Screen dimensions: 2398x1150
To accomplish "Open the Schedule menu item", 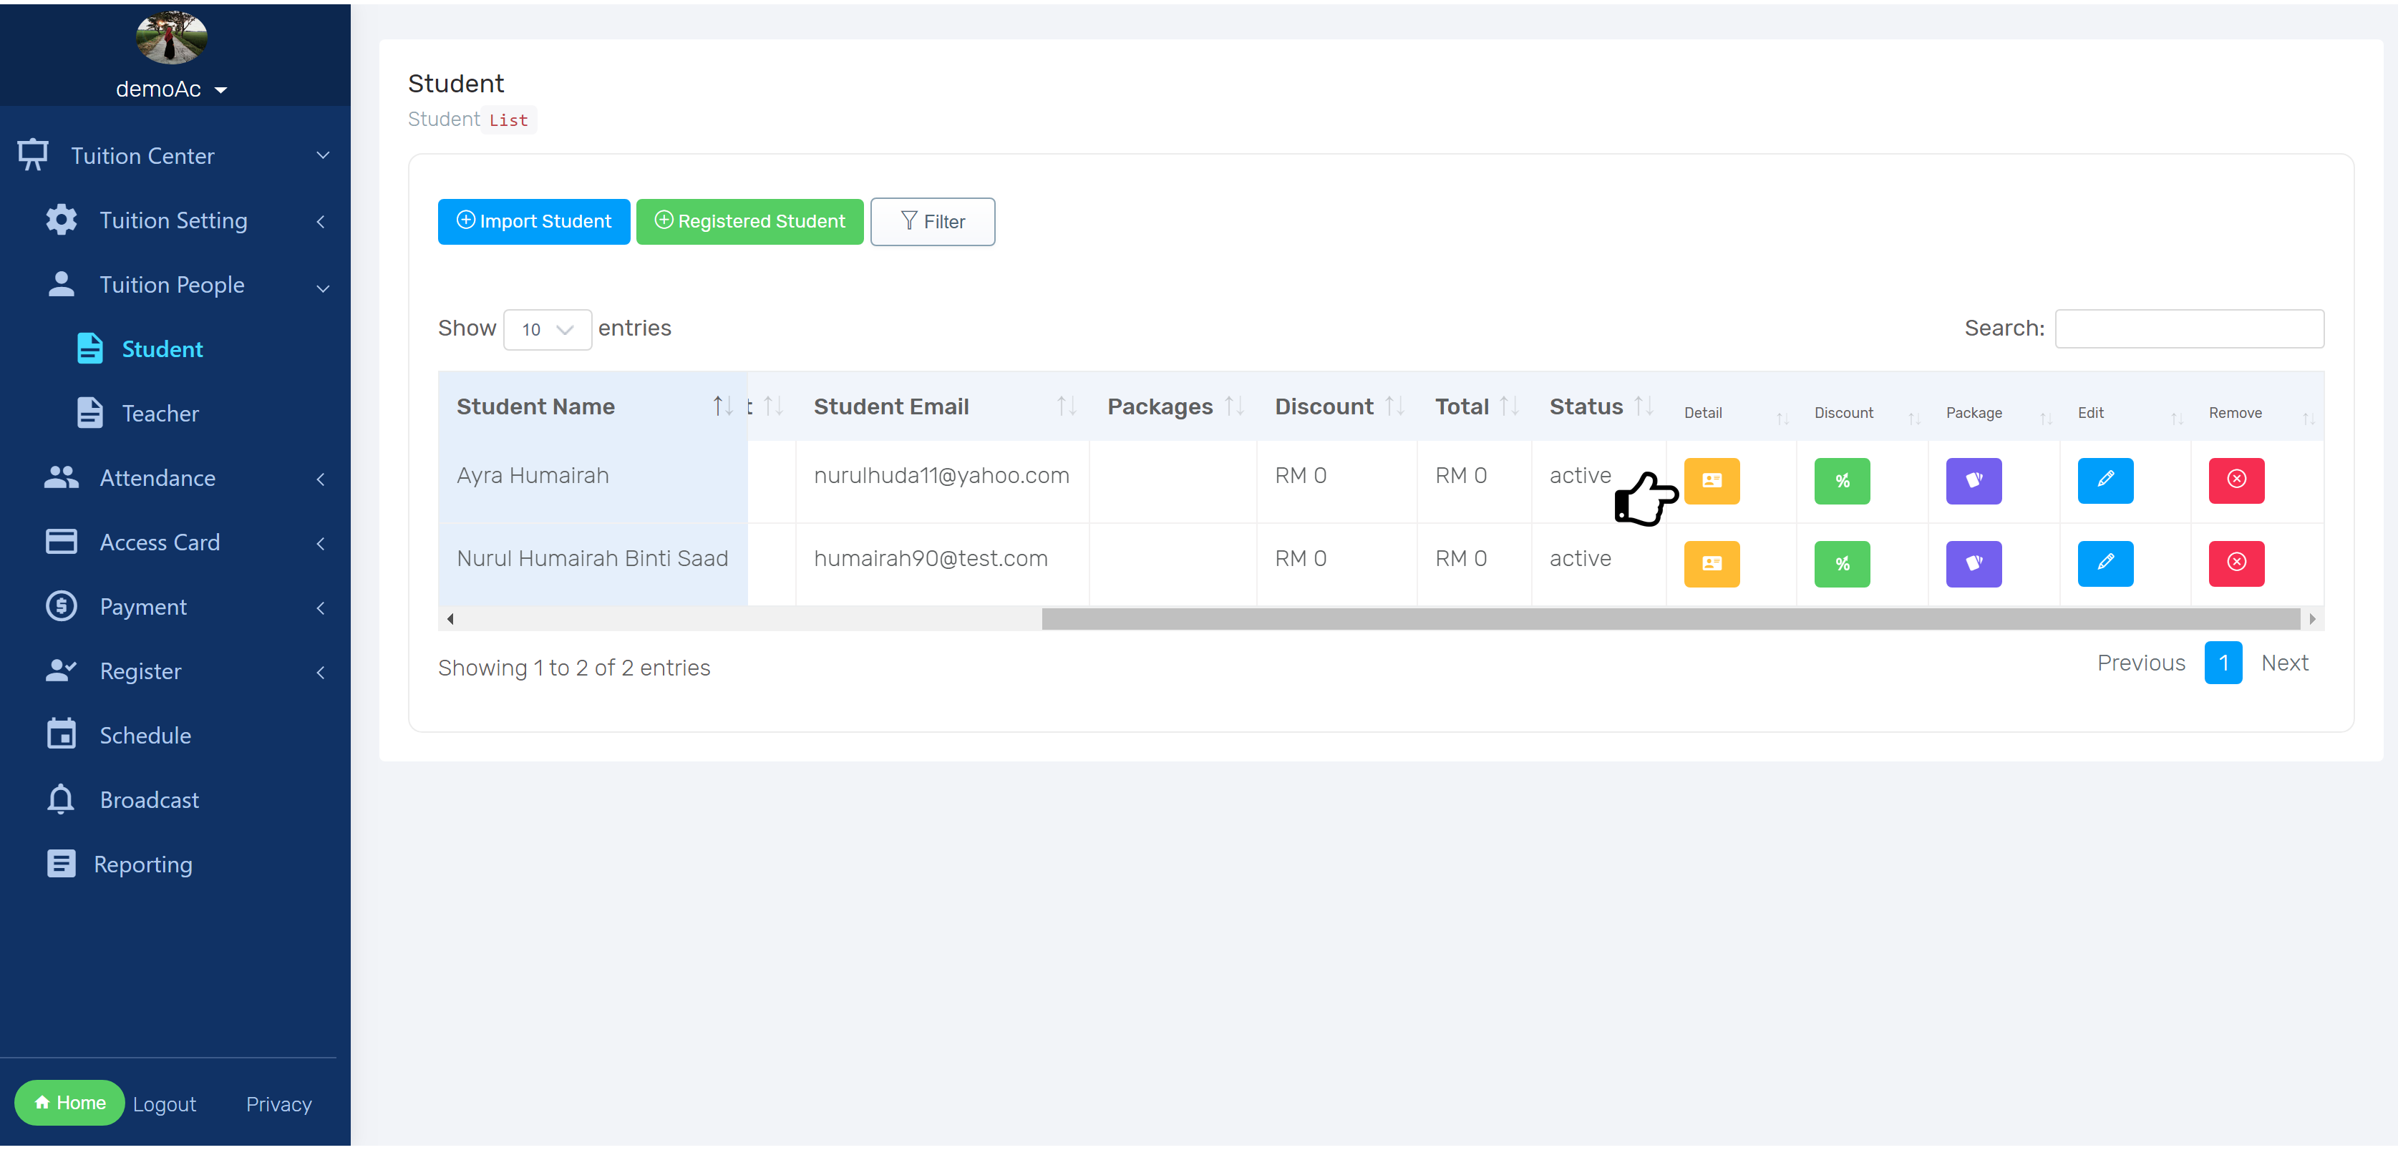I will coord(145,735).
